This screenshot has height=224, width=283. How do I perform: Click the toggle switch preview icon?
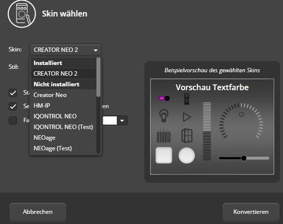pos(164,98)
